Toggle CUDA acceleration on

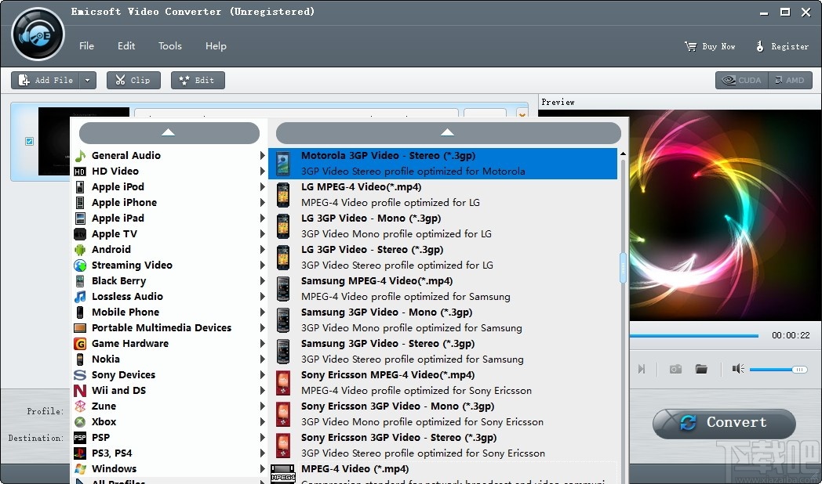[x=740, y=79]
